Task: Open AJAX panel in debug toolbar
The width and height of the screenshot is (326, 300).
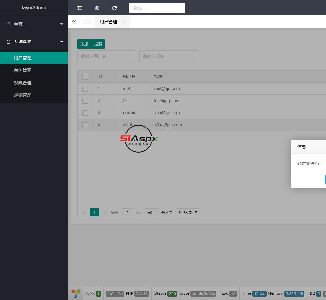Action: 93,293
